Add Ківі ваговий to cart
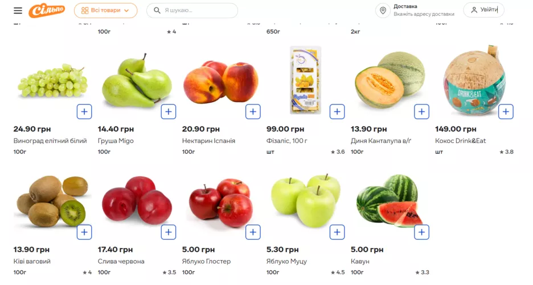This screenshot has width=533, height=285. click(84, 232)
